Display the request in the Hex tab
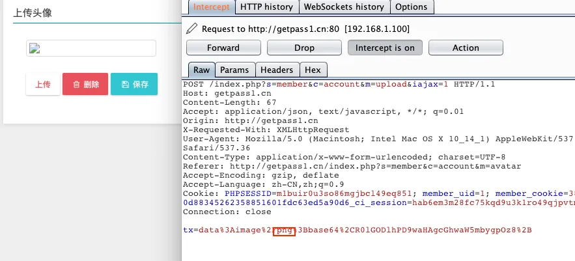 (313, 70)
